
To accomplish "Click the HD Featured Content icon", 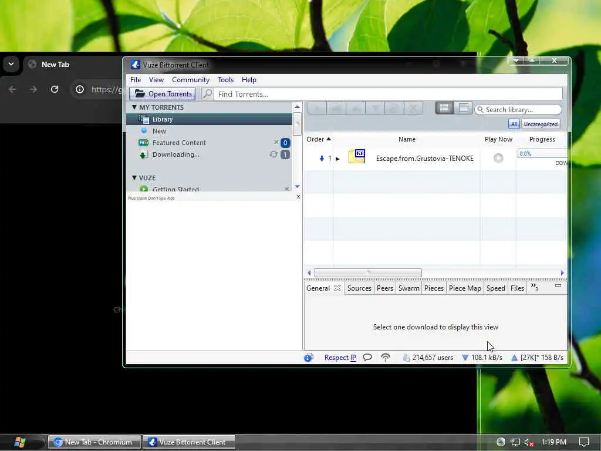I will click(x=143, y=143).
